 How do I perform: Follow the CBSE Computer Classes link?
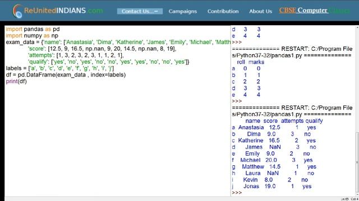(314, 11)
